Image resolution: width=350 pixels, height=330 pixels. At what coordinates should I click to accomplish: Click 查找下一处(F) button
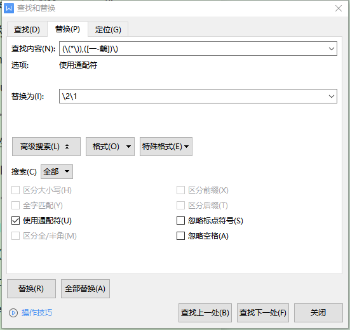[263, 313]
